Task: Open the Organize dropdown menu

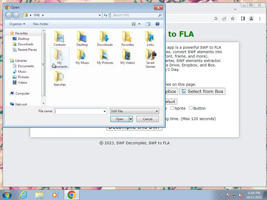Action: 17,24
